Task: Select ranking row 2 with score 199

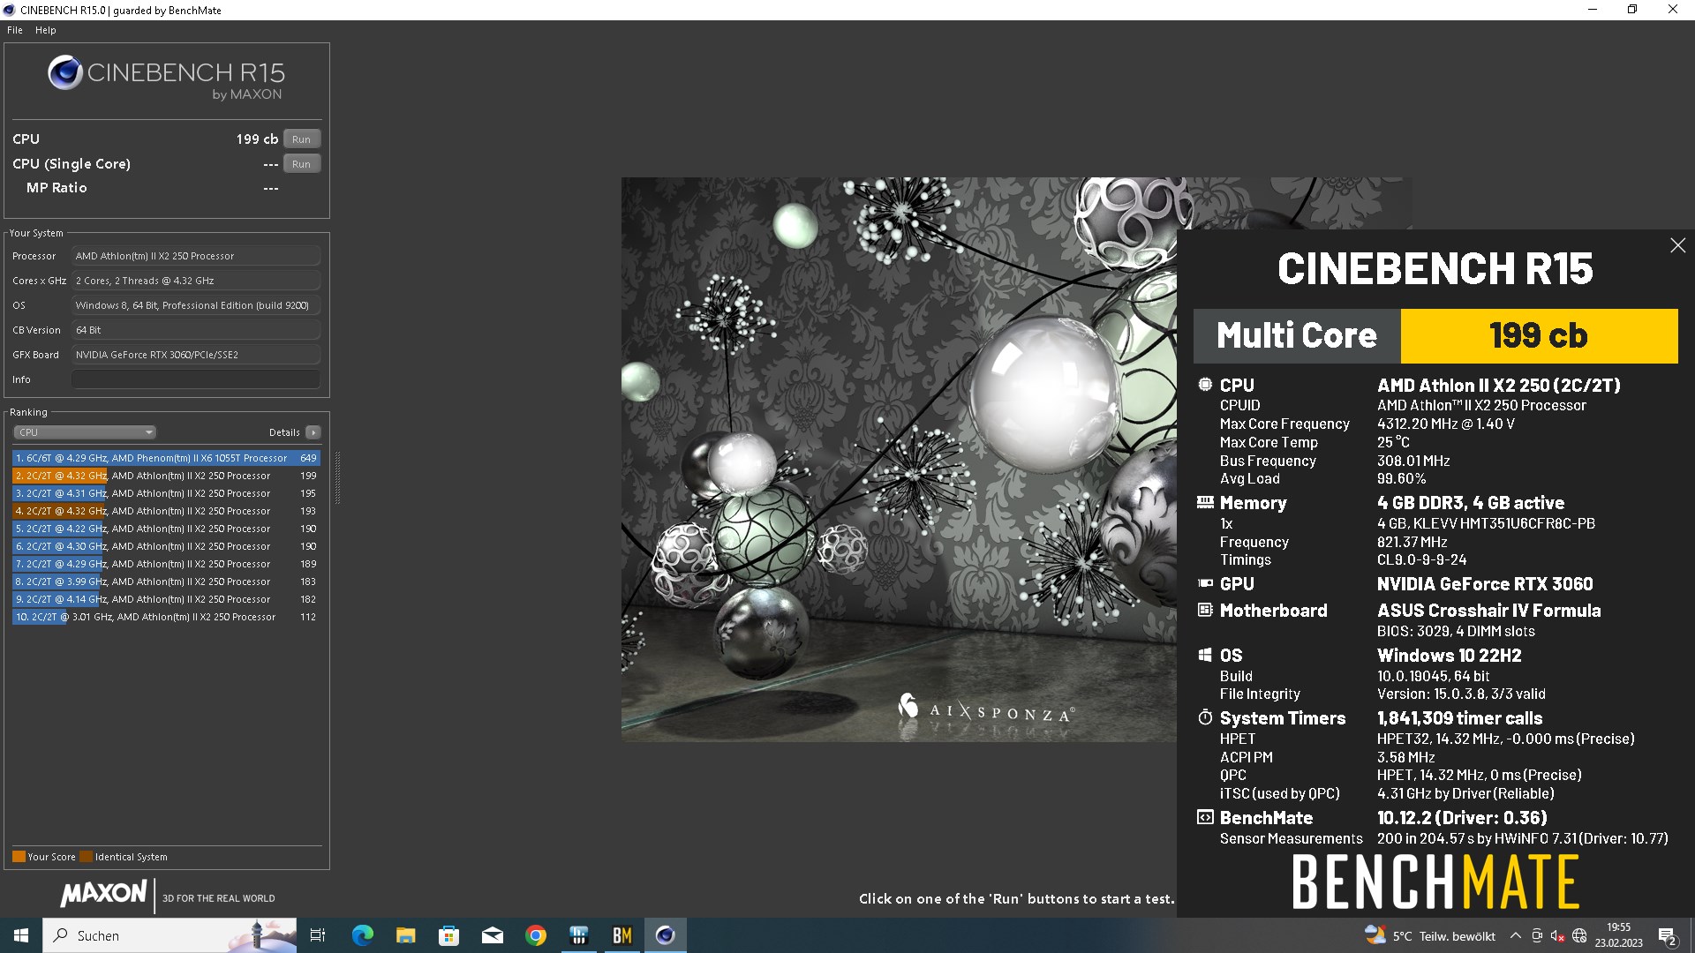Action: (x=166, y=476)
